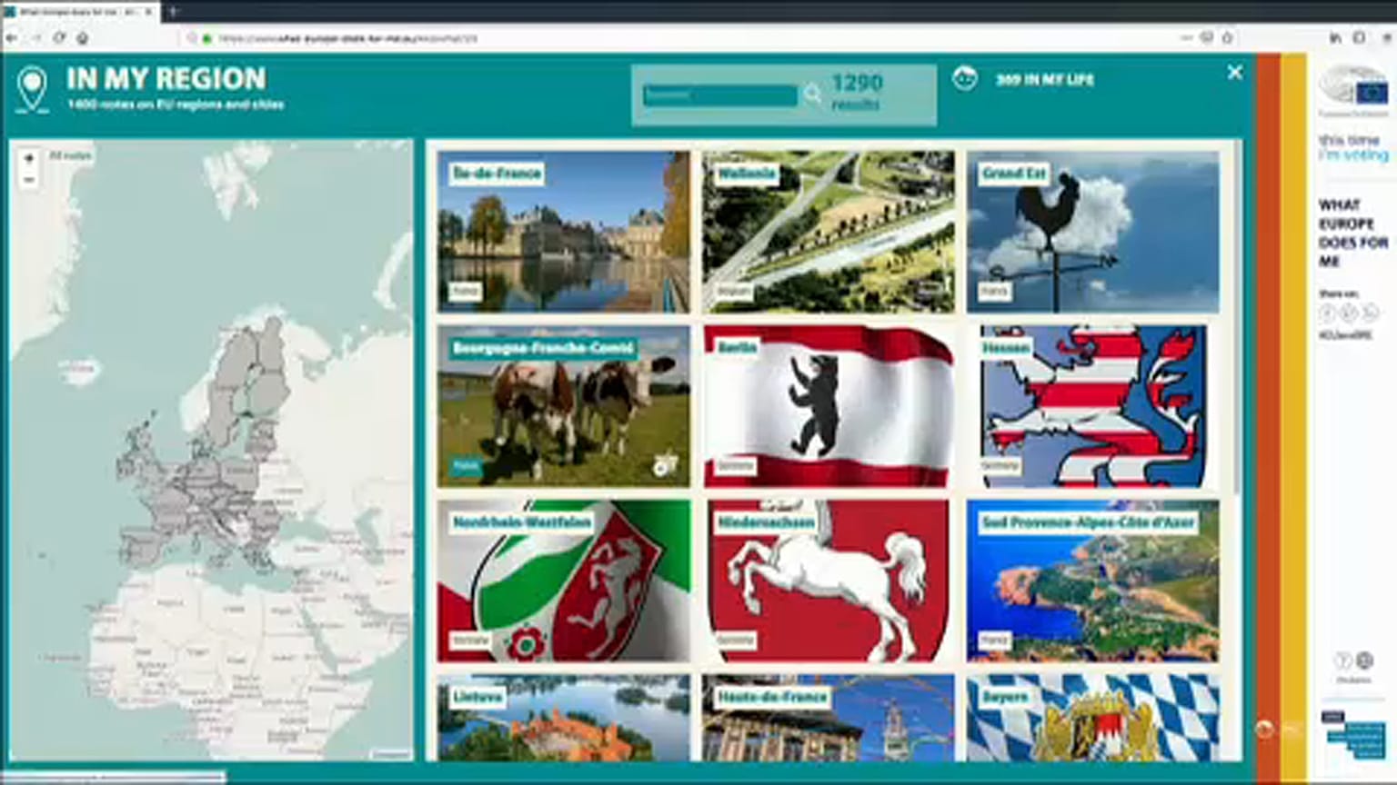
Task: Open the Berlin bear flag card
Action: (829, 406)
